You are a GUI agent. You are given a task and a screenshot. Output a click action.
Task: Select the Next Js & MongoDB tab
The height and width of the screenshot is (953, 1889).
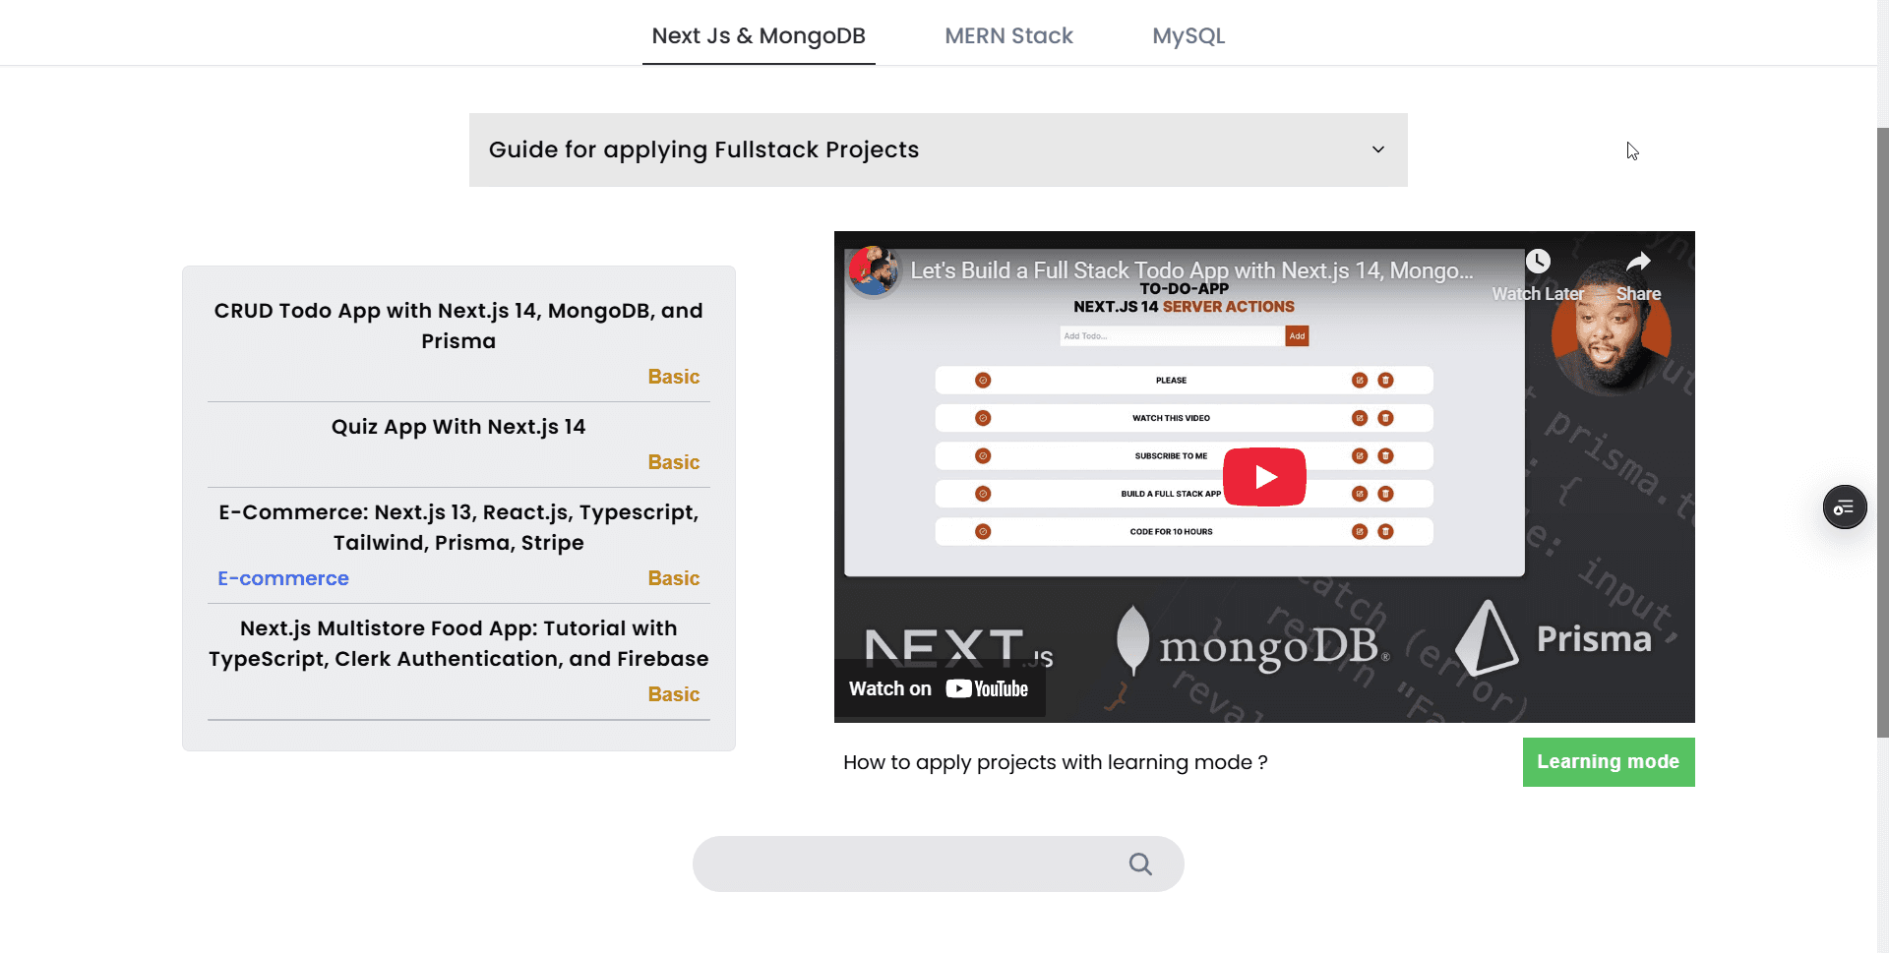759,35
